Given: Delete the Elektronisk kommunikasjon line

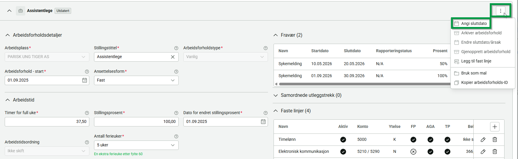Looking at the screenshot, I should [x=495, y=152].
